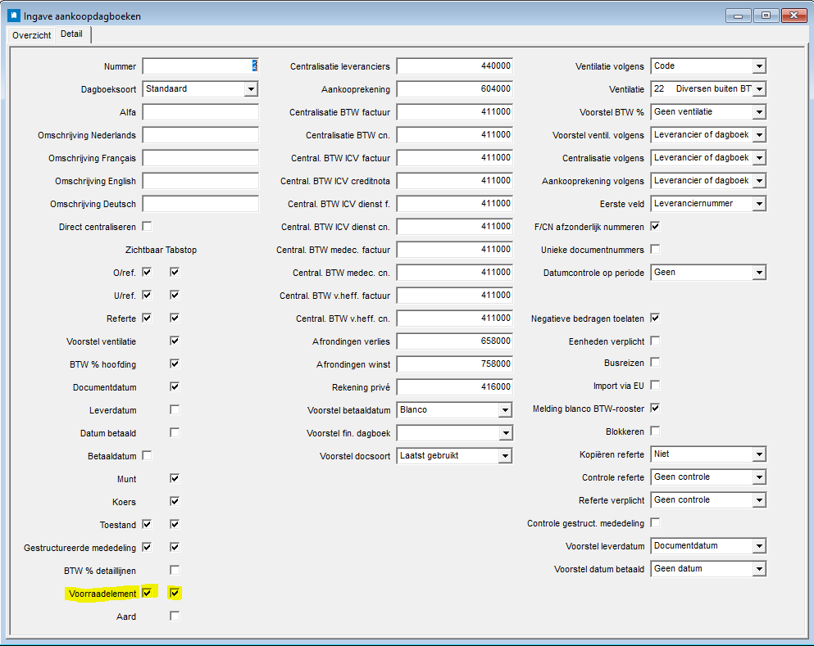
Task: Maximize the Ingave aankoopdagboeken window
Action: pos(766,16)
